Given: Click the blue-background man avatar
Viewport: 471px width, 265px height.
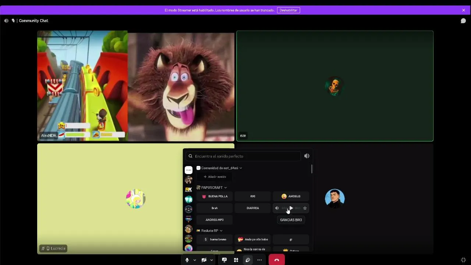Looking at the screenshot, I should 335,199.
